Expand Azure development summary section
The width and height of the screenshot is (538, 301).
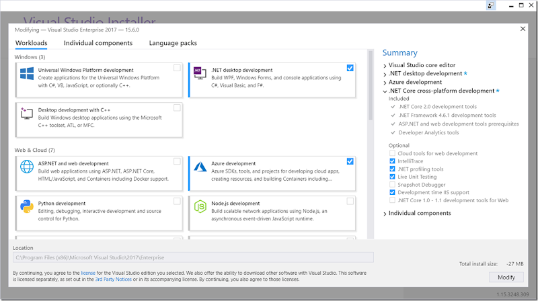pos(385,83)
